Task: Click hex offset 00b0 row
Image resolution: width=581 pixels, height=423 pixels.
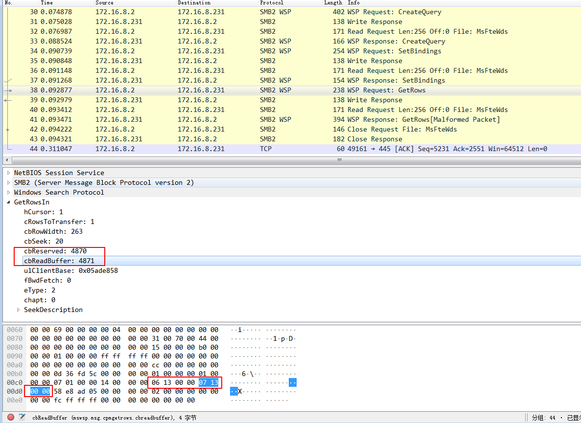Action: tap(15, 374)
